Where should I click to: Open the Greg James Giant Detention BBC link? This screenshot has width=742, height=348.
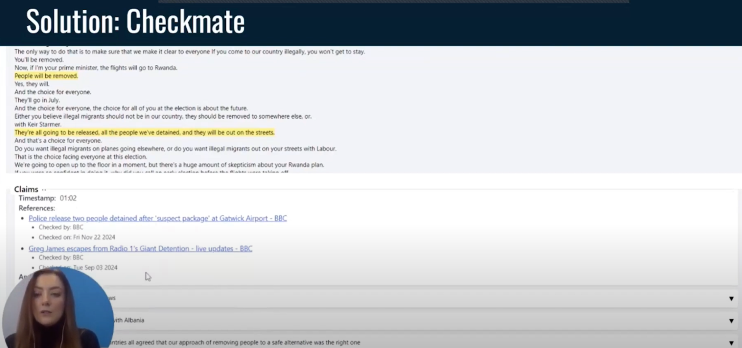[140, 249]
